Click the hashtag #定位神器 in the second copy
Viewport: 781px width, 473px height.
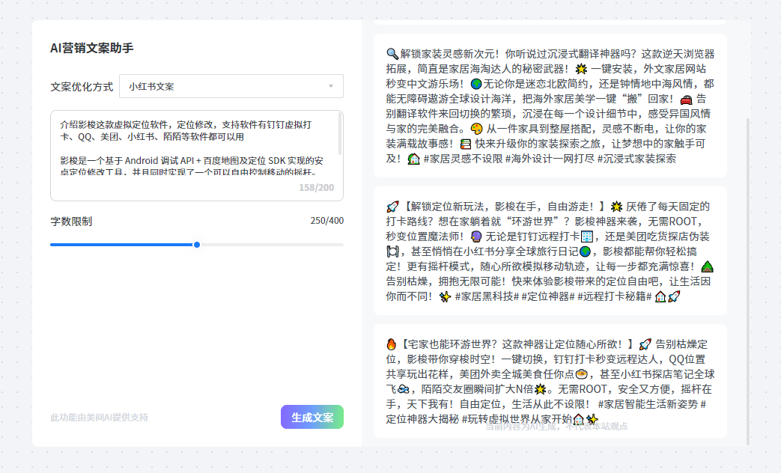pyautogui.click(x=546, y=297)
